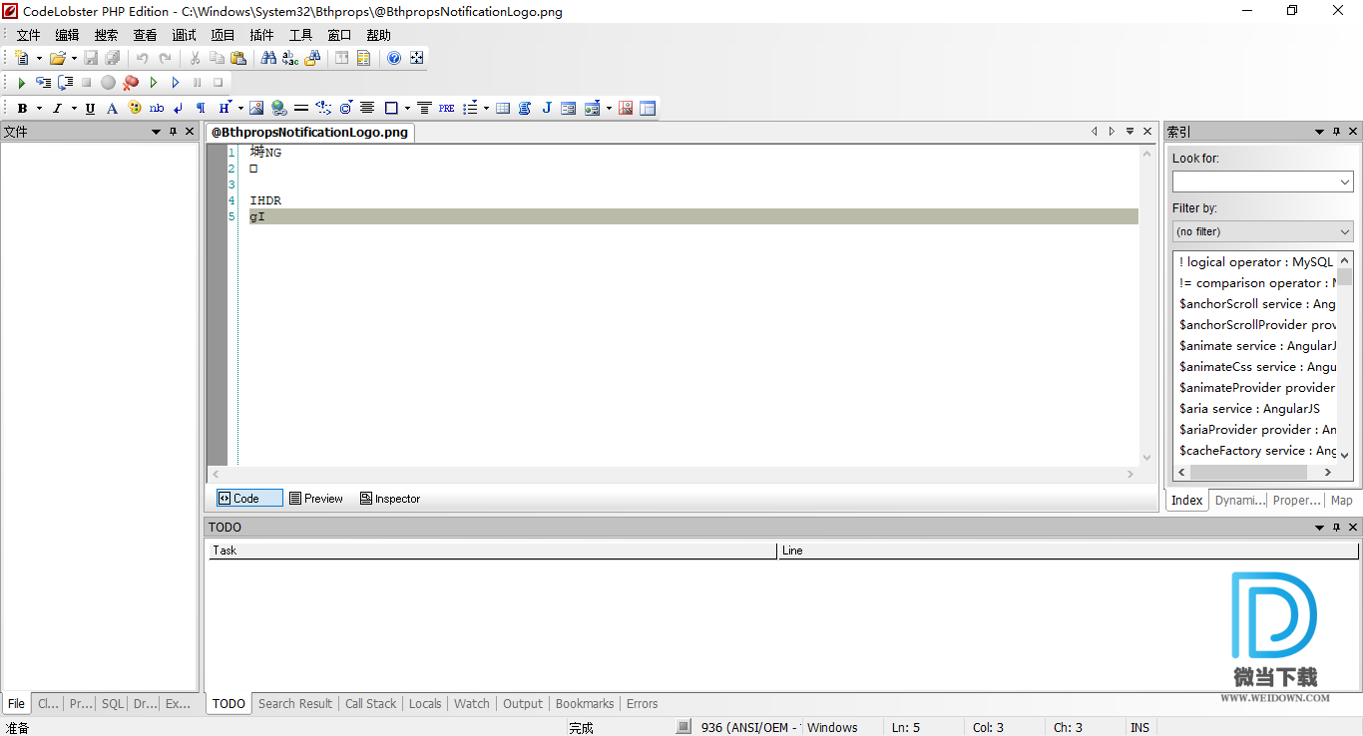Expand the New file dropdown arrow
This screenshot has height=736, width=1363.
[x=39, y=58]
